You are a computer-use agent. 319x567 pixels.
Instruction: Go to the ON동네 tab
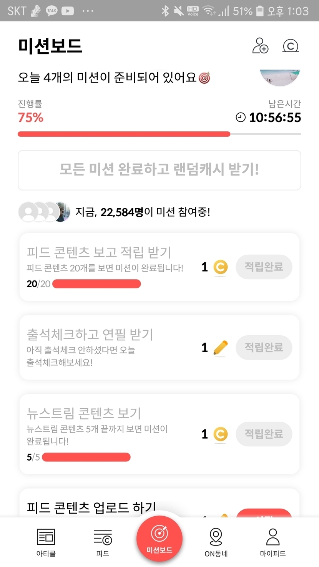[216, 542]
